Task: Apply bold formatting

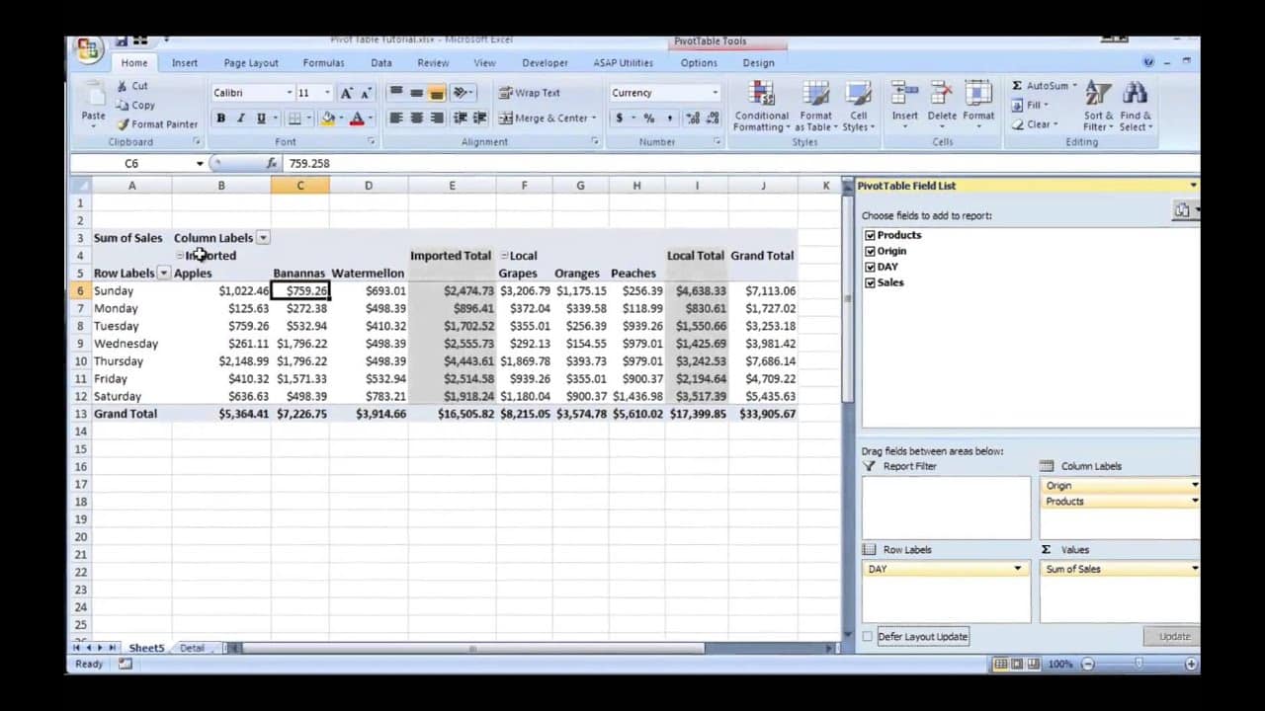Action: (220, 118)
